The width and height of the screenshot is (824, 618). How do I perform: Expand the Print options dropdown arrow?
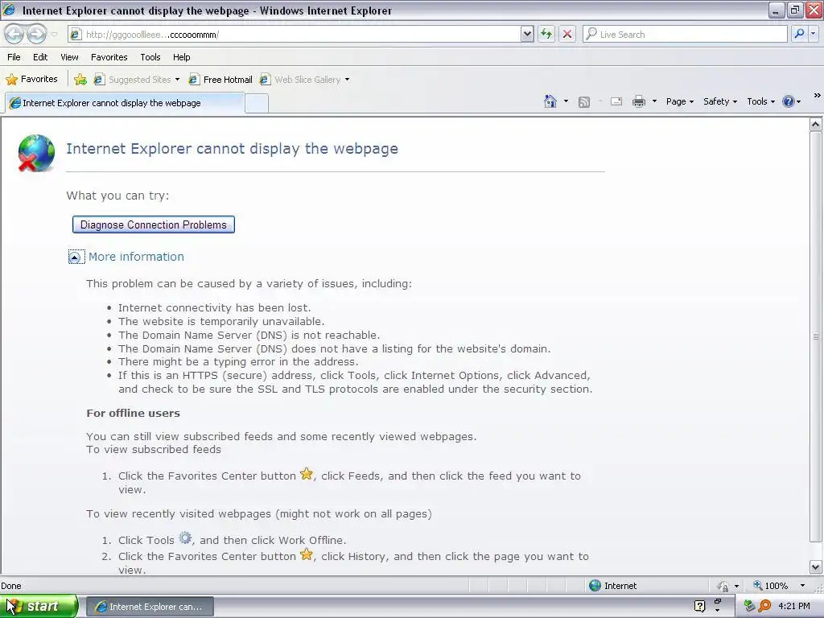click(654, 101)
